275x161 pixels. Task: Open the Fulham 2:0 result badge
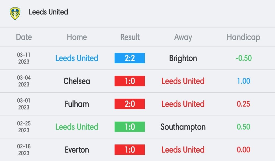tap(130, 104)
